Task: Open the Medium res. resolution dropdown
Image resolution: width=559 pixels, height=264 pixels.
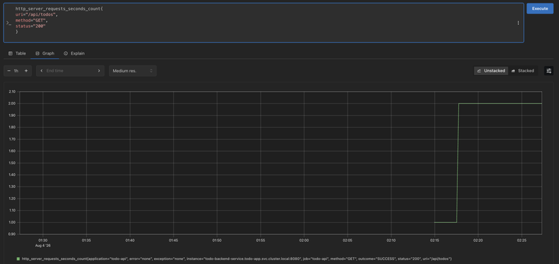Action: (x=133, y=71)
